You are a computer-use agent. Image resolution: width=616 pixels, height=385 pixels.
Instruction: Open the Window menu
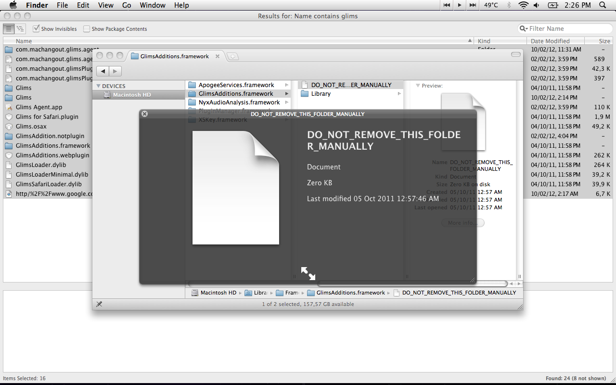[153, 5]
